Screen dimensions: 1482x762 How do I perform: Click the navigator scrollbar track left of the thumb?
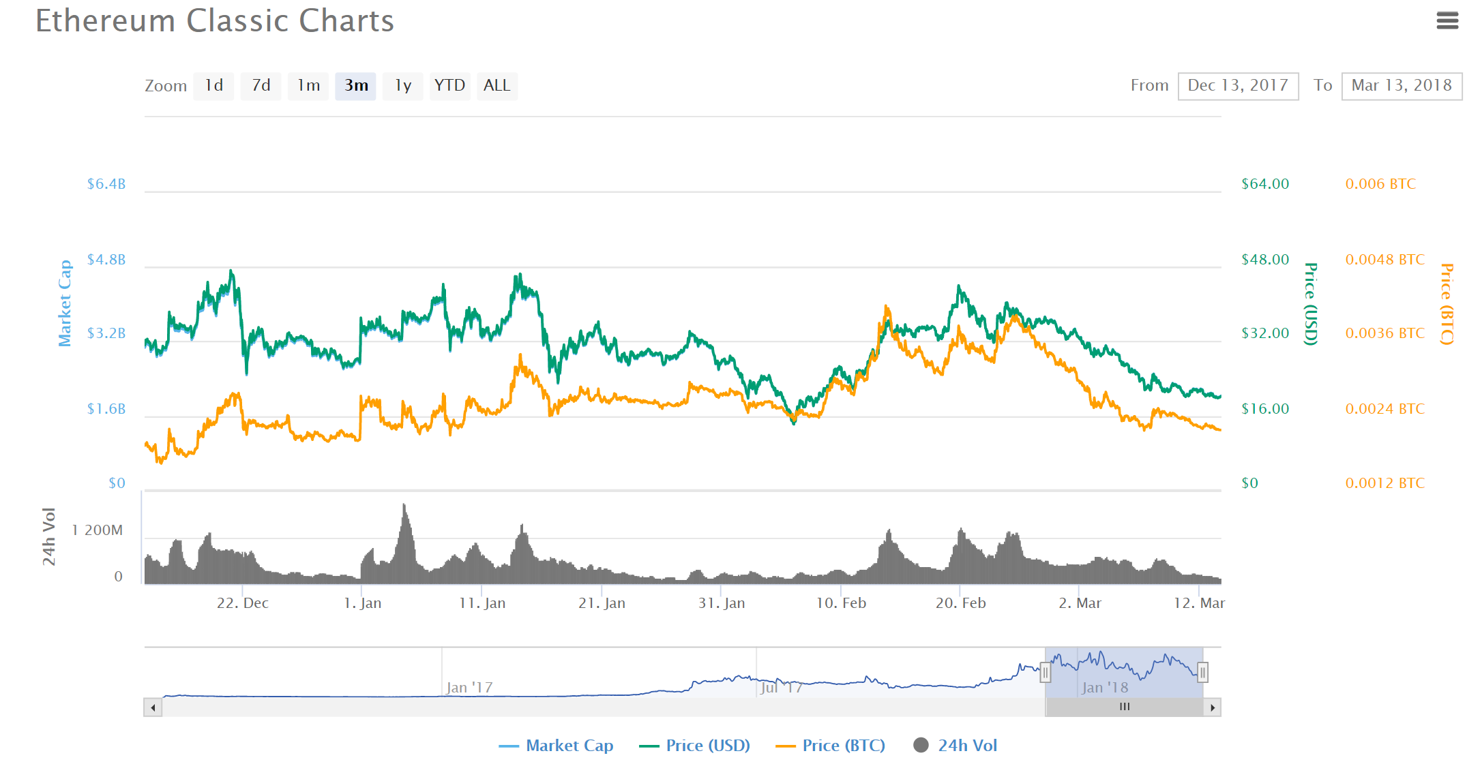point(604,707)
